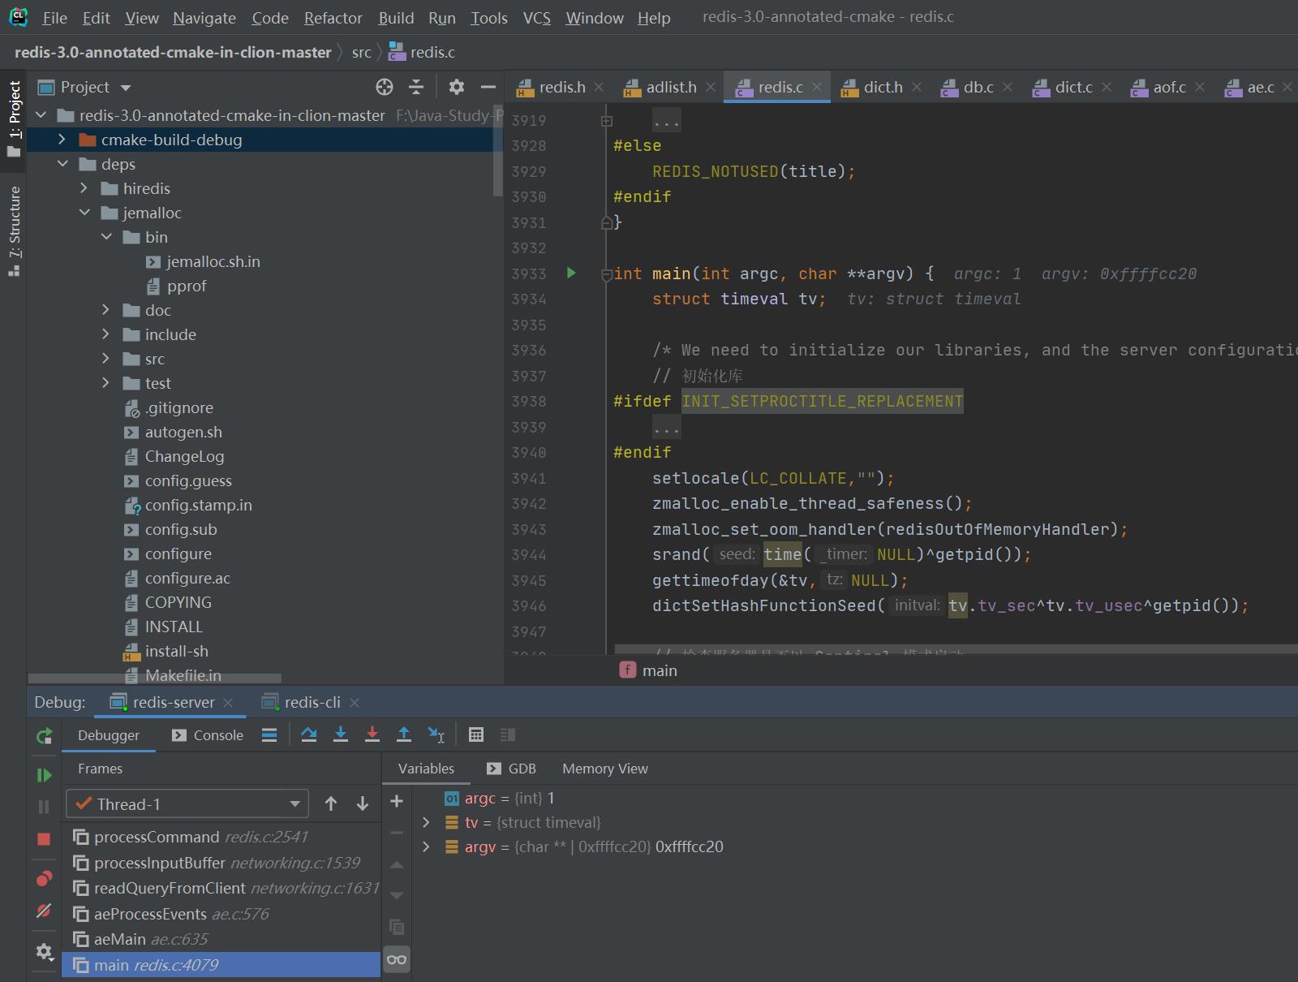Expand the argv variable node
This screenshot has width=1298, height=982.
pos(427,846)
